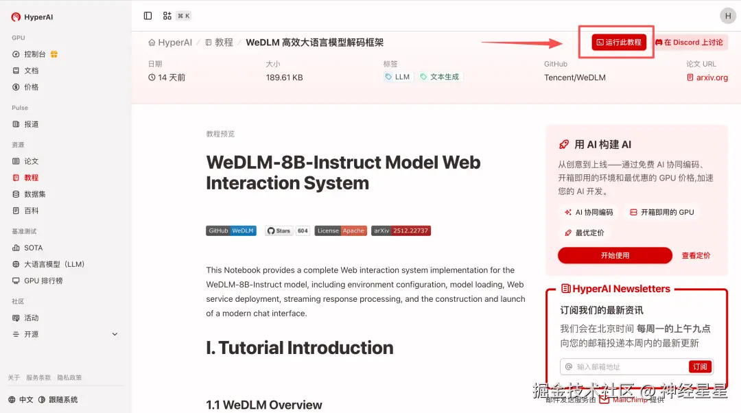This screenshot has height=413, width=741.
Task: Click the 文本生成 tag
Action: tap(440, 77)
